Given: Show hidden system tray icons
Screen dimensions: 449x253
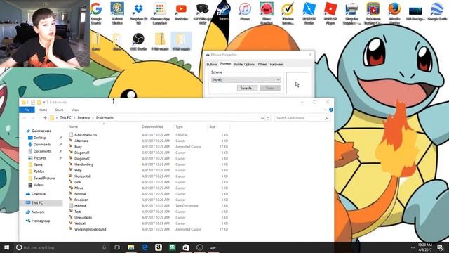Looking at the screenshot, I should point(413,247).
